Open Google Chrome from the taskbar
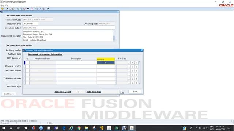This screenshot has height=131, width=234. pyautogui.click(x=79, y=128)
